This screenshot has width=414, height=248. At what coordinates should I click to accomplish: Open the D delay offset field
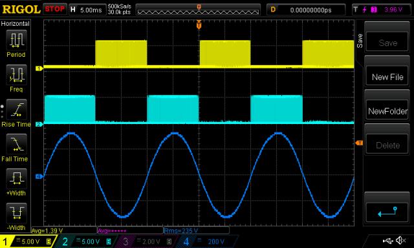pyautogui.click(x=306, y=10)
